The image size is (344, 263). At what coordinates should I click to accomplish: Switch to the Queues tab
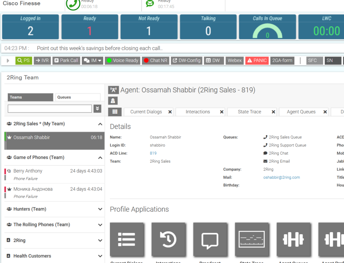(x=78, y=97)
